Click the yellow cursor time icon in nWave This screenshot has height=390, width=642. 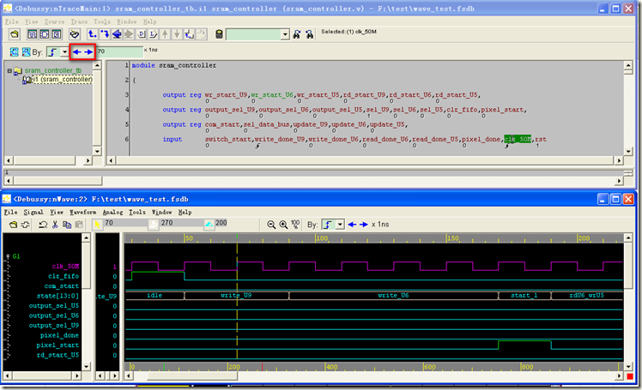[98, 225]
